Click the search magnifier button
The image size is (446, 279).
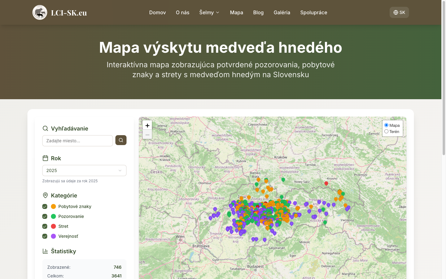pos(121,140)
